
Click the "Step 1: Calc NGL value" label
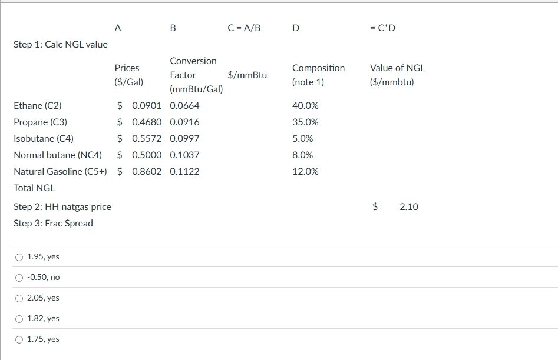[x=61, y=45]
